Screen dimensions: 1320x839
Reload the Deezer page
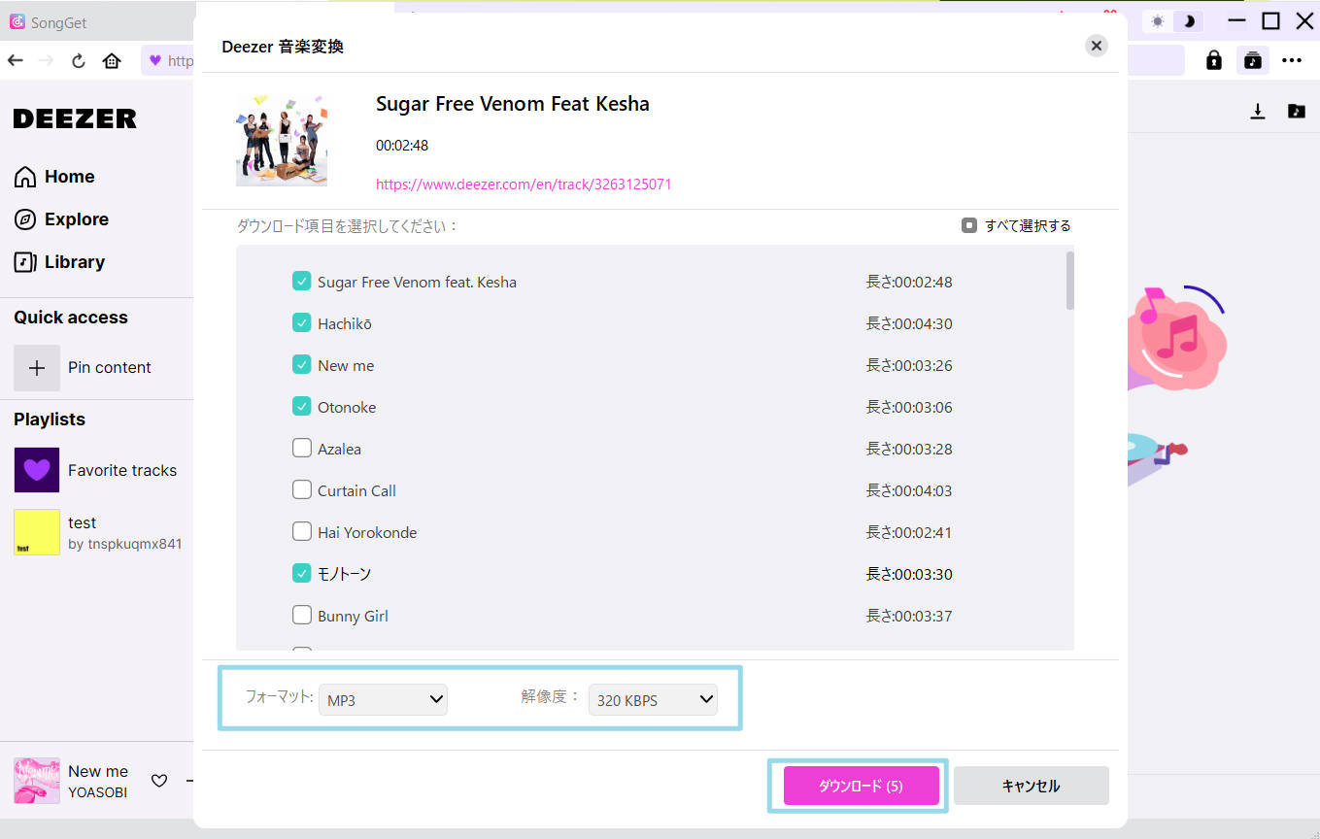pos(79,60)
